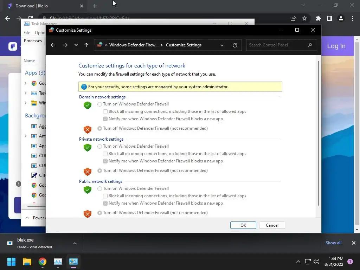
Task: Turn off firewall for Public network
Action: click(99, 213)
